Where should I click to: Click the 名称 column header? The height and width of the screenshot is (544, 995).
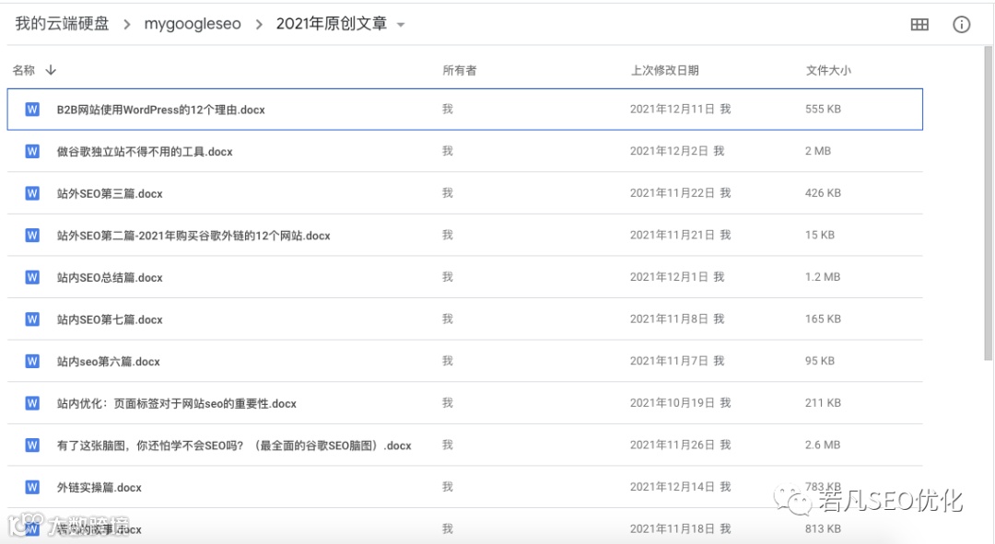pyautogui.click(x=24, y=70)
